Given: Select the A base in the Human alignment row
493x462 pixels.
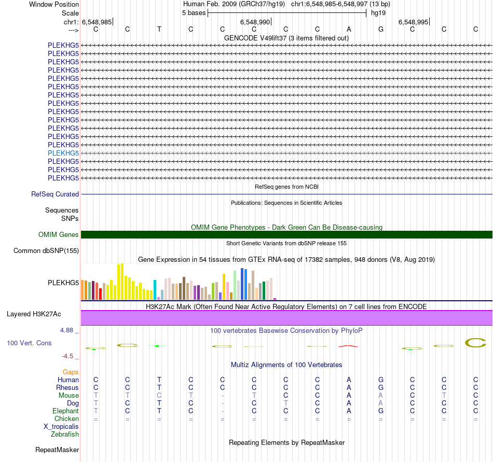Looking at the screenshot, I should (x=349, y=380).
